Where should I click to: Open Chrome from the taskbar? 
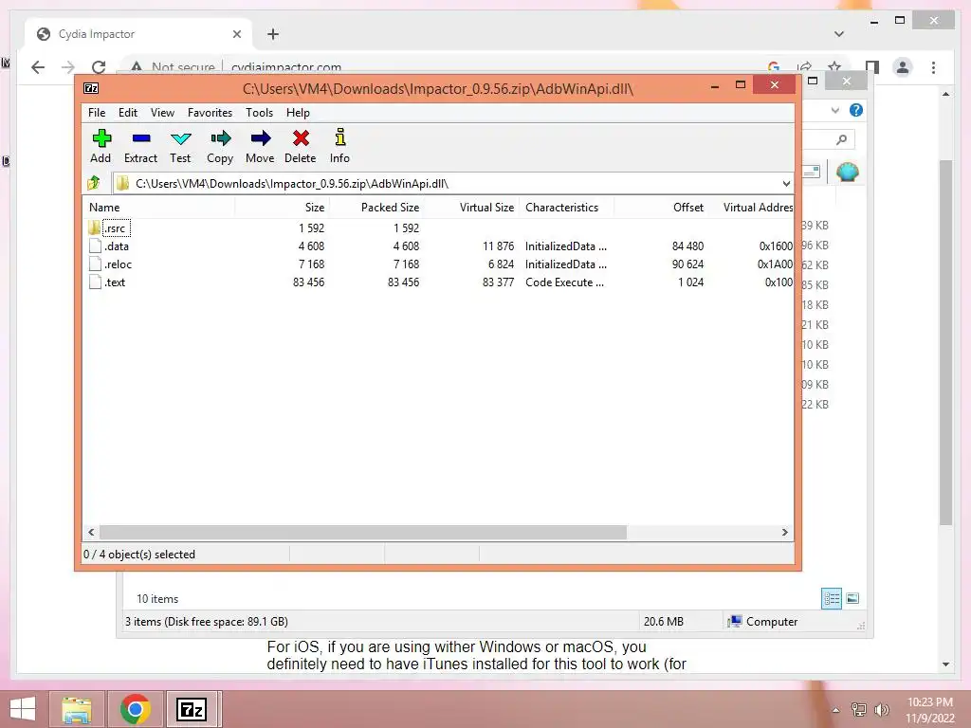coord(136,709)
